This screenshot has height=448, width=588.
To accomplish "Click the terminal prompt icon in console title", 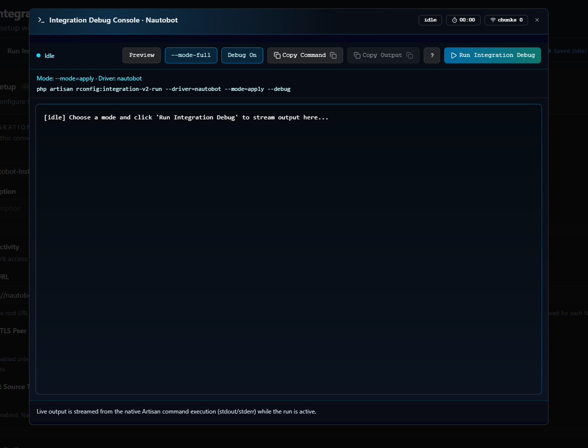I will click(x=41, y=20).
